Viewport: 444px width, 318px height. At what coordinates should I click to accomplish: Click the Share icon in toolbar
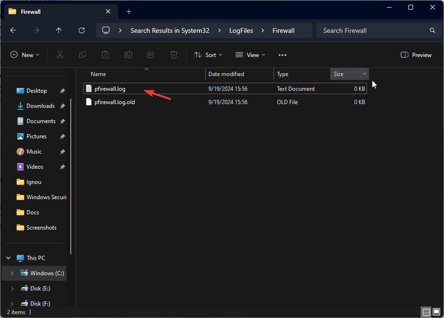click(x=151, y=55)
